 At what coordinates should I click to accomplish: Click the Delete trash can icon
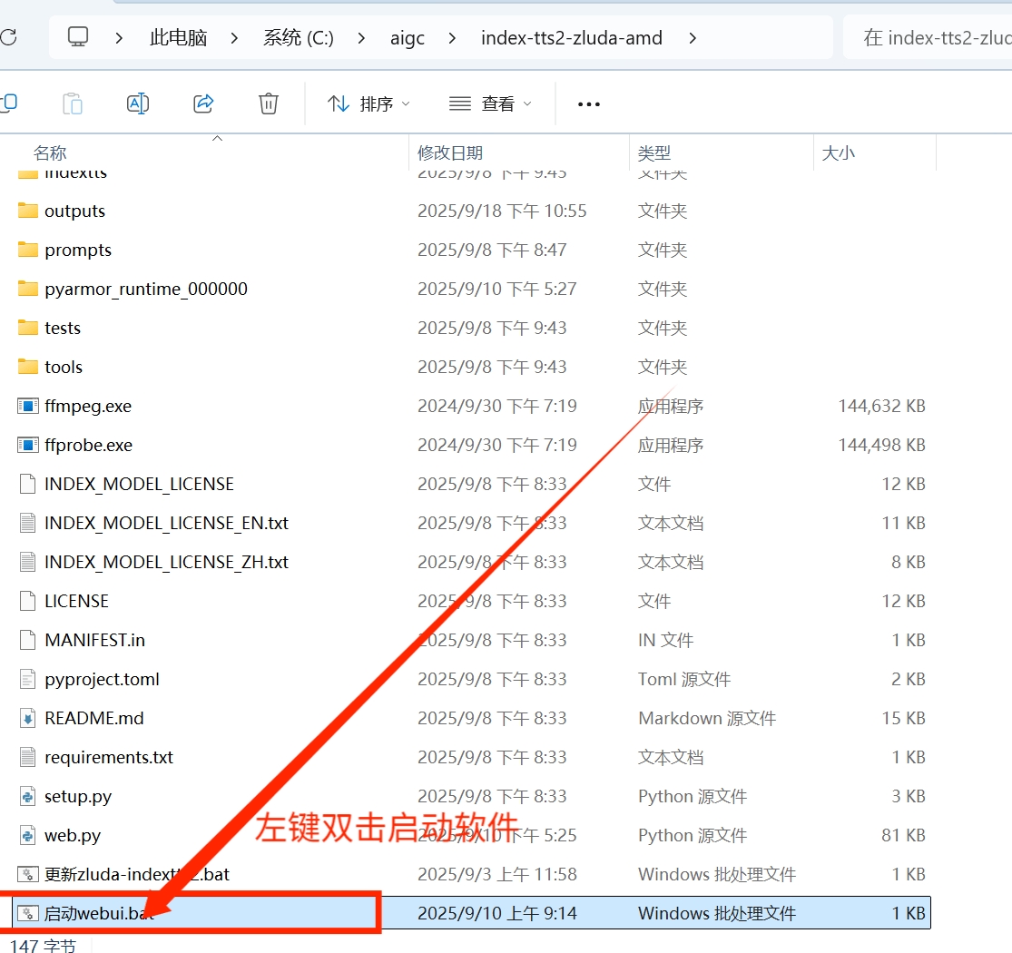268,103
